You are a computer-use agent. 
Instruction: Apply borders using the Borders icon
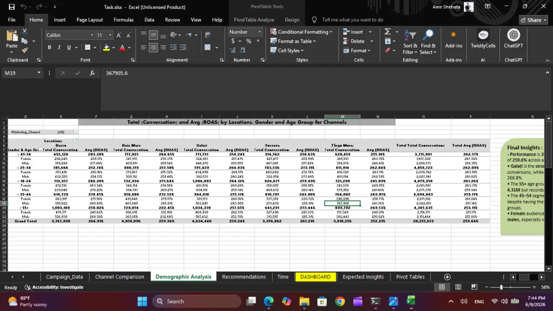click(87, 47)
